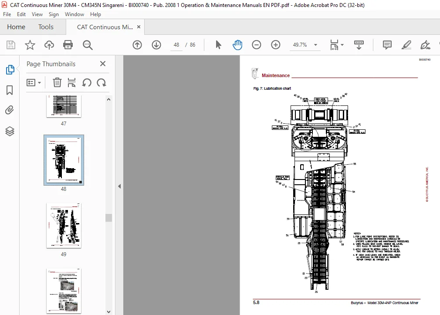Switch to the Tools tab
Screen dimensions: 440x315
[x=46, y=27]
